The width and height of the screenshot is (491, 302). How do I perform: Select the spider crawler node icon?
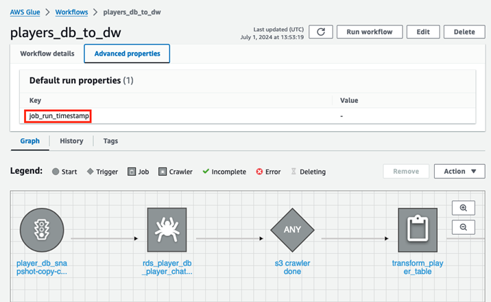167,230
